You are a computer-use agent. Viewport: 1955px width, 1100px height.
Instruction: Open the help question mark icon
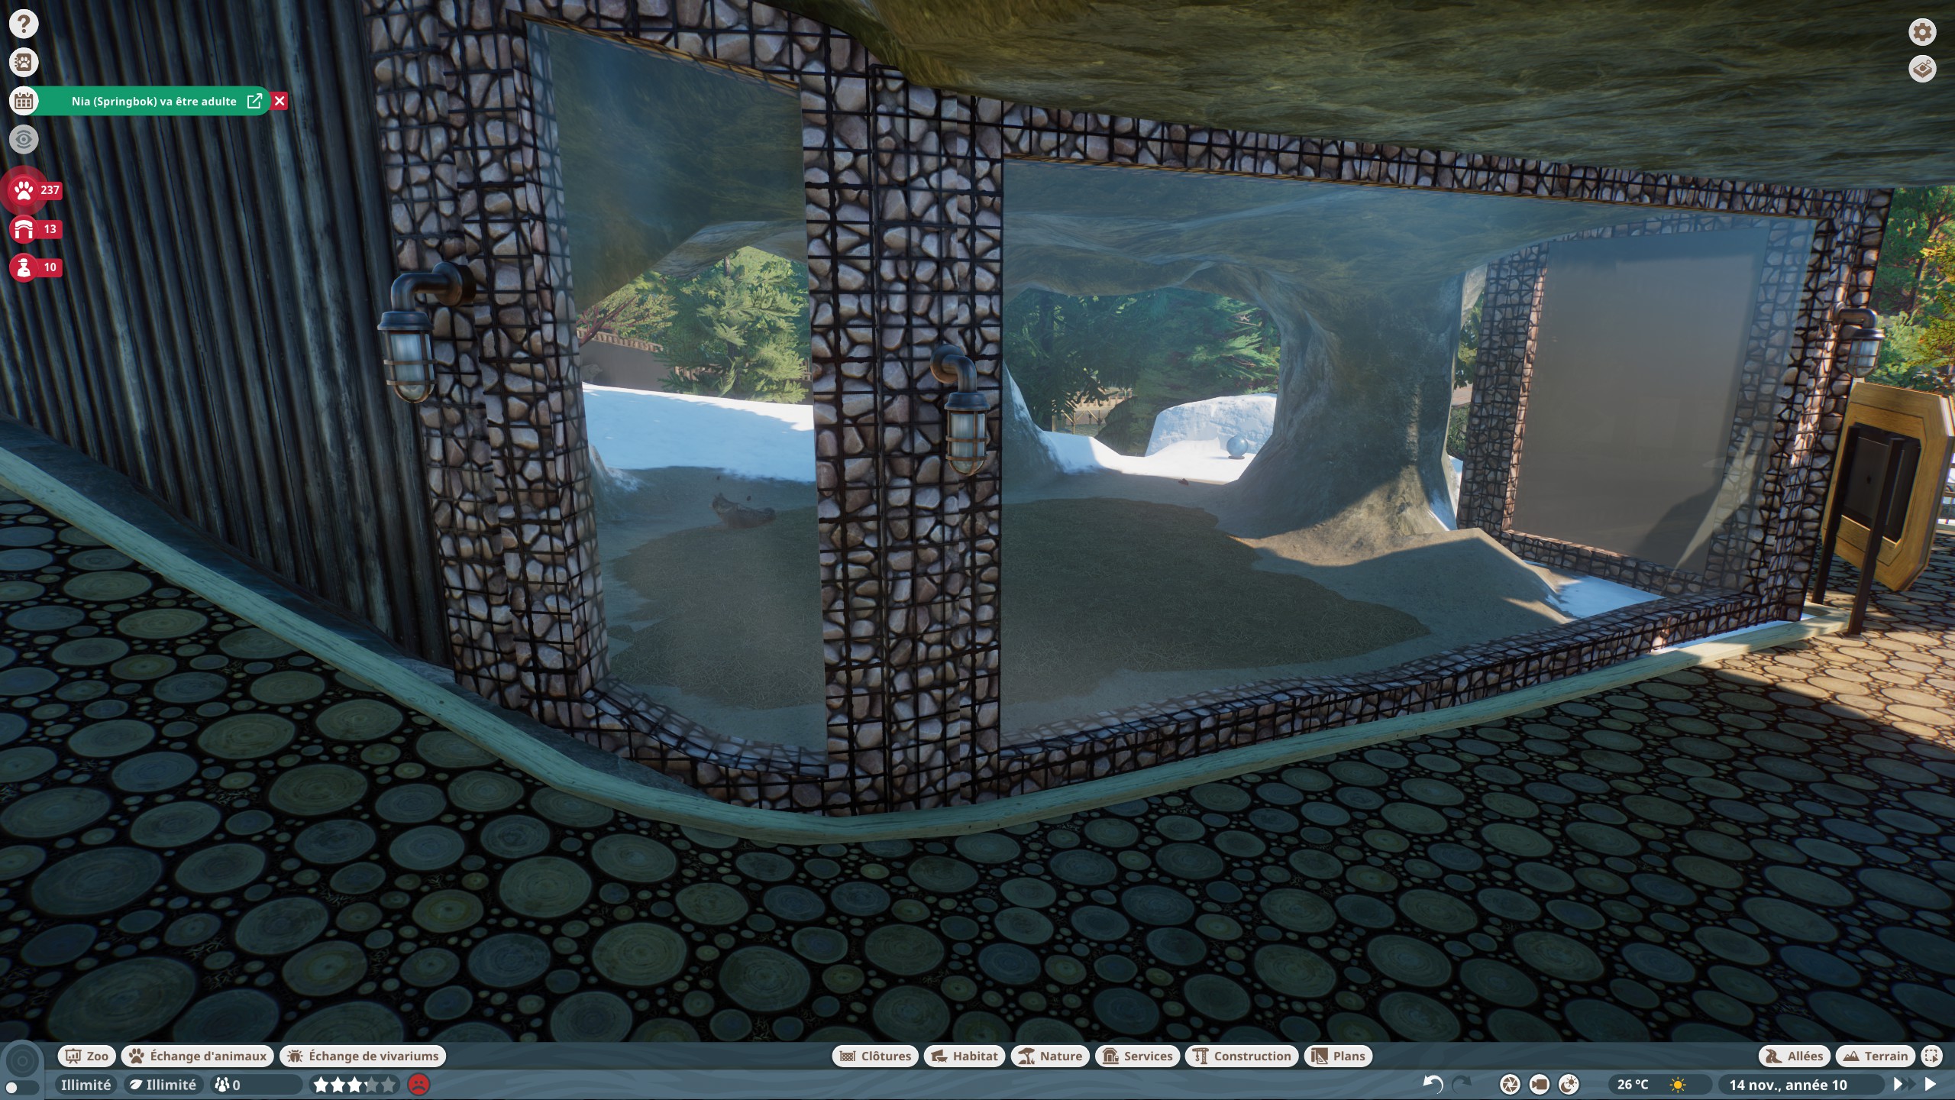pos(24,24)
